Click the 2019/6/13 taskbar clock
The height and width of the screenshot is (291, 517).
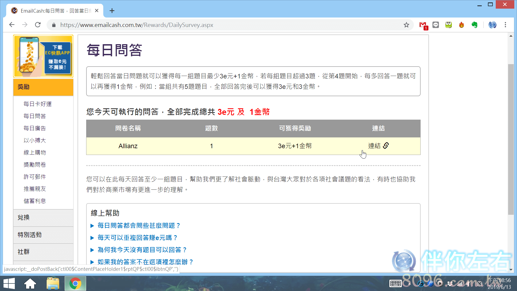pyautogui.click(x=499, y=283)
